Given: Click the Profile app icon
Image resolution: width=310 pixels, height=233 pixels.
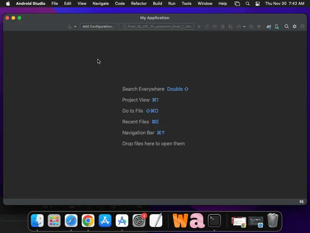Looking at the screenshot, I should [x=239, y=27].
